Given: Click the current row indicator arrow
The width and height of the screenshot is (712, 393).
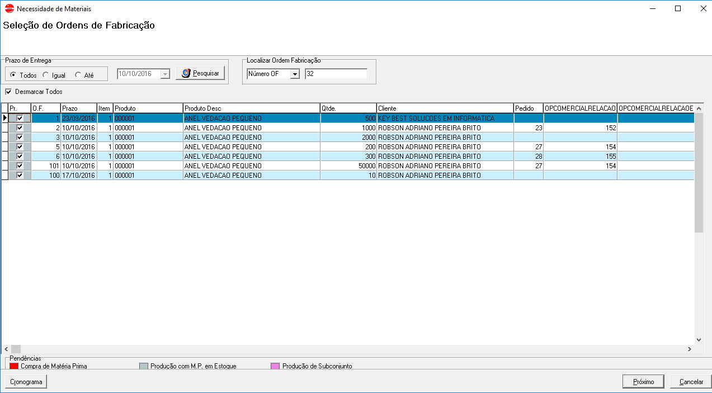Looking at the screenshot, I should 5,119.
